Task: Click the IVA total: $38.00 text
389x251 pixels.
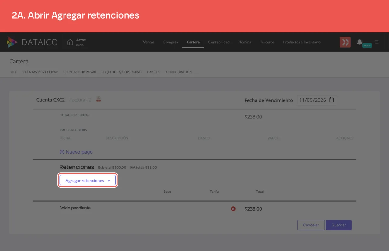Action: coord(143,168)
